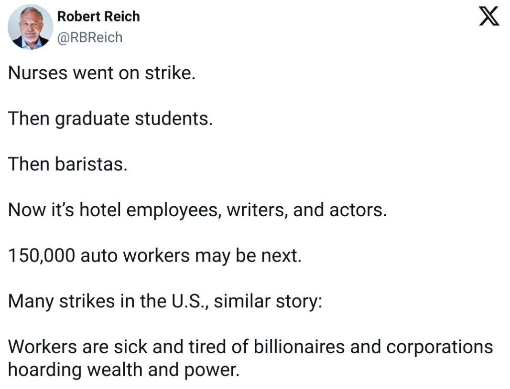Image resolution: width=510 pixels, height=389 pixels.
Task: Click the word "actors." in the tweet
Action: tap(358, 210)
